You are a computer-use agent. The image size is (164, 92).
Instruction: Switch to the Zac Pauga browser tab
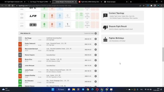click(x=39, y=2)
